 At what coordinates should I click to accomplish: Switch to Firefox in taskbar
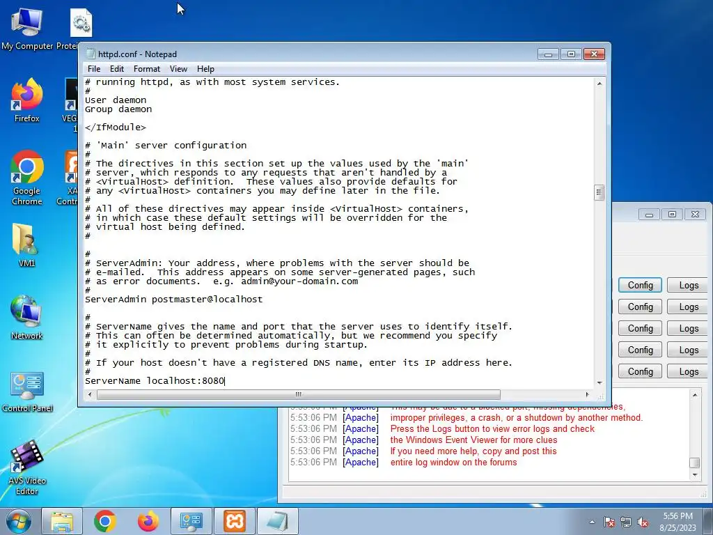point(148,521)
